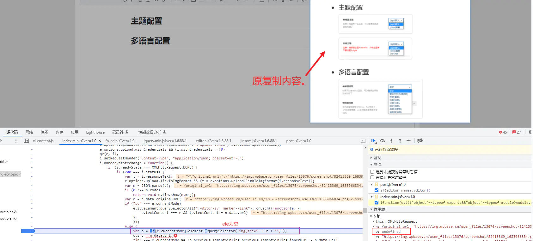Click the i.setRequestHeader code line
Screen dimensions: 533x241
point(173,158)
